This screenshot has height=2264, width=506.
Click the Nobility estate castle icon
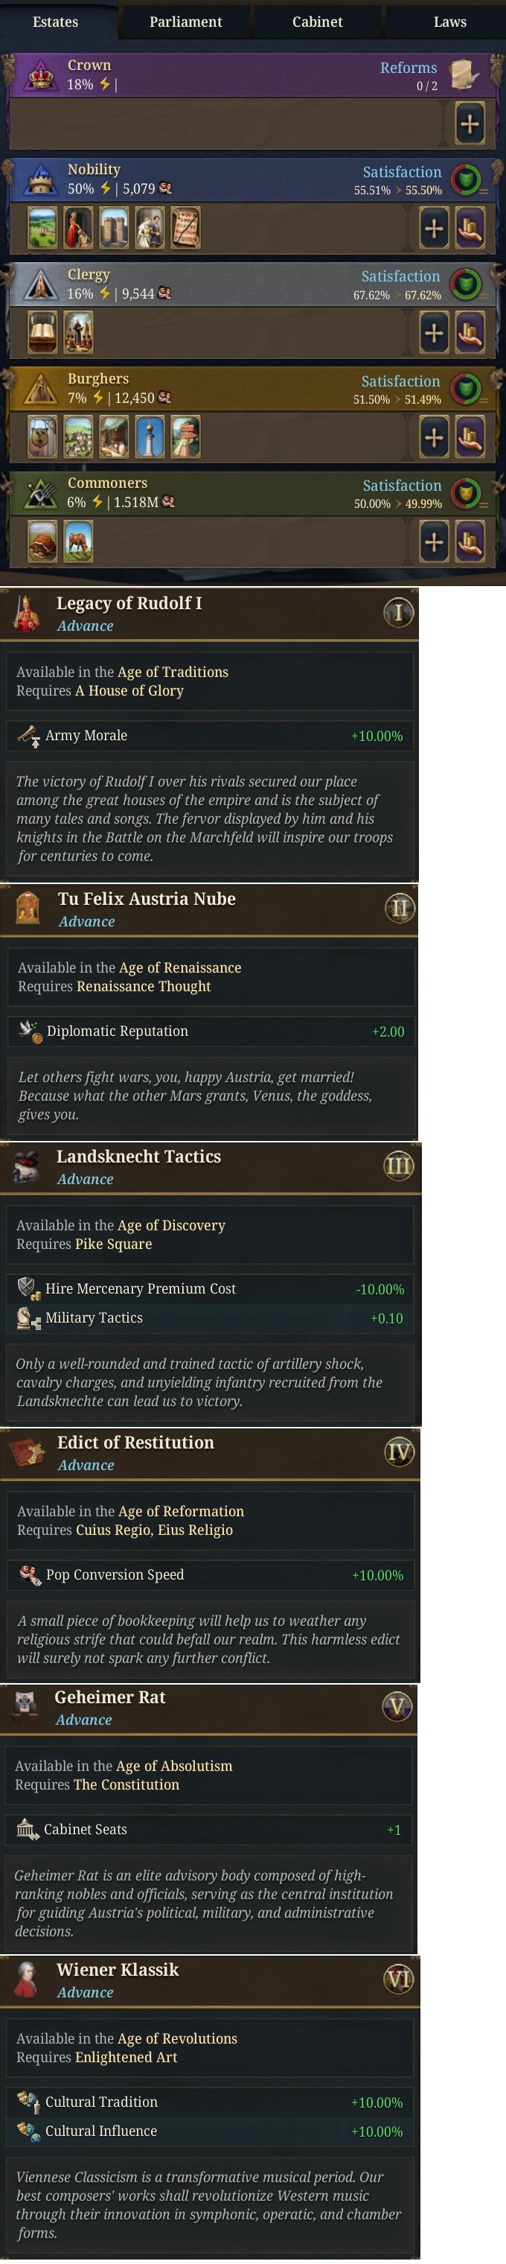(40, 179)
